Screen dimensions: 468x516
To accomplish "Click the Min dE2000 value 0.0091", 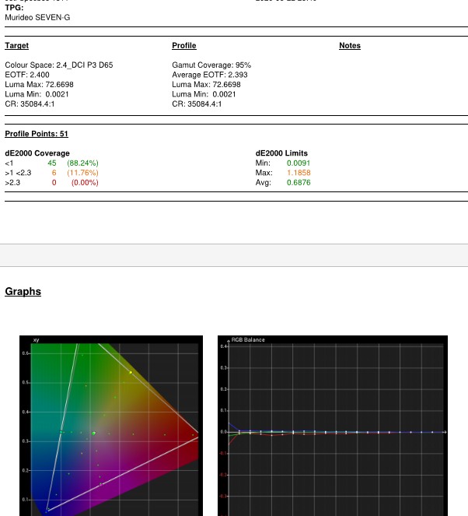I will pyautogui.click(x=298, y=163).
